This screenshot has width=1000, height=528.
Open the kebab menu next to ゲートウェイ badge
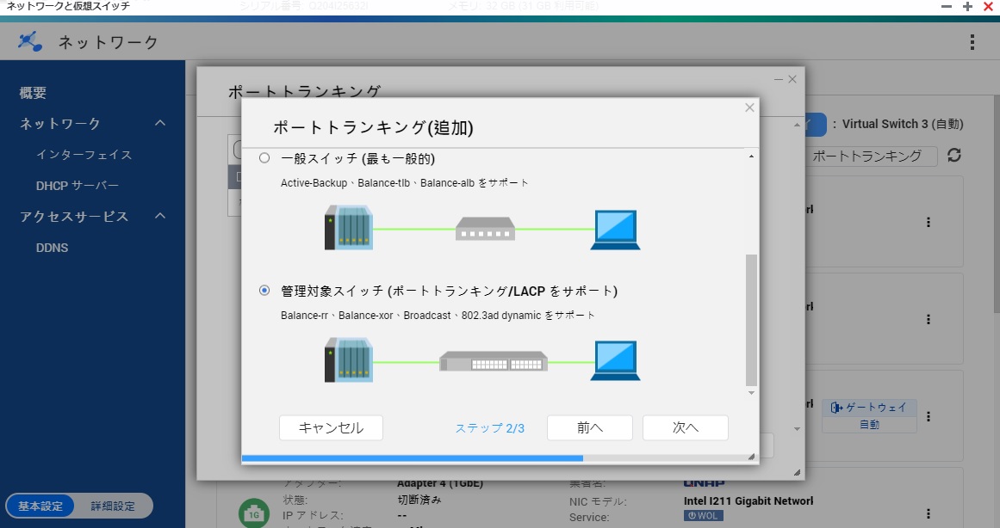pos(929,416)
